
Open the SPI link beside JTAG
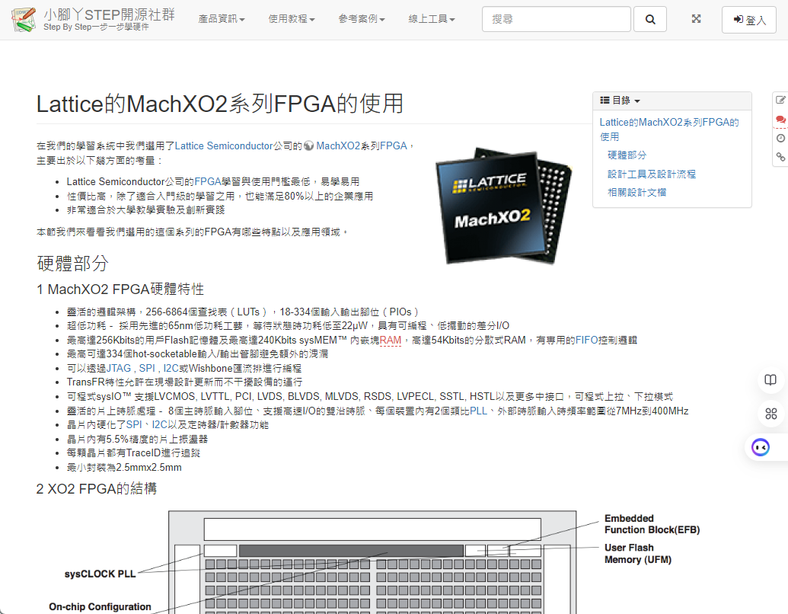click(147, 369)
